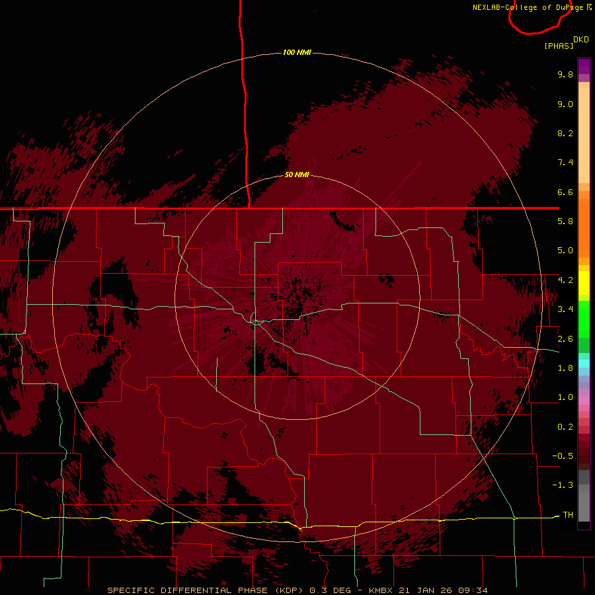Image resolution: width=595 pixels, height=595 pixels.
Task: Click the peach band of the colorbar
Action: 584,133
